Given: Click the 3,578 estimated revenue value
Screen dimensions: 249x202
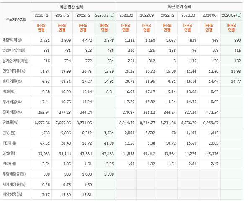Looking at the screenshot, I should [x=109, y=41].
